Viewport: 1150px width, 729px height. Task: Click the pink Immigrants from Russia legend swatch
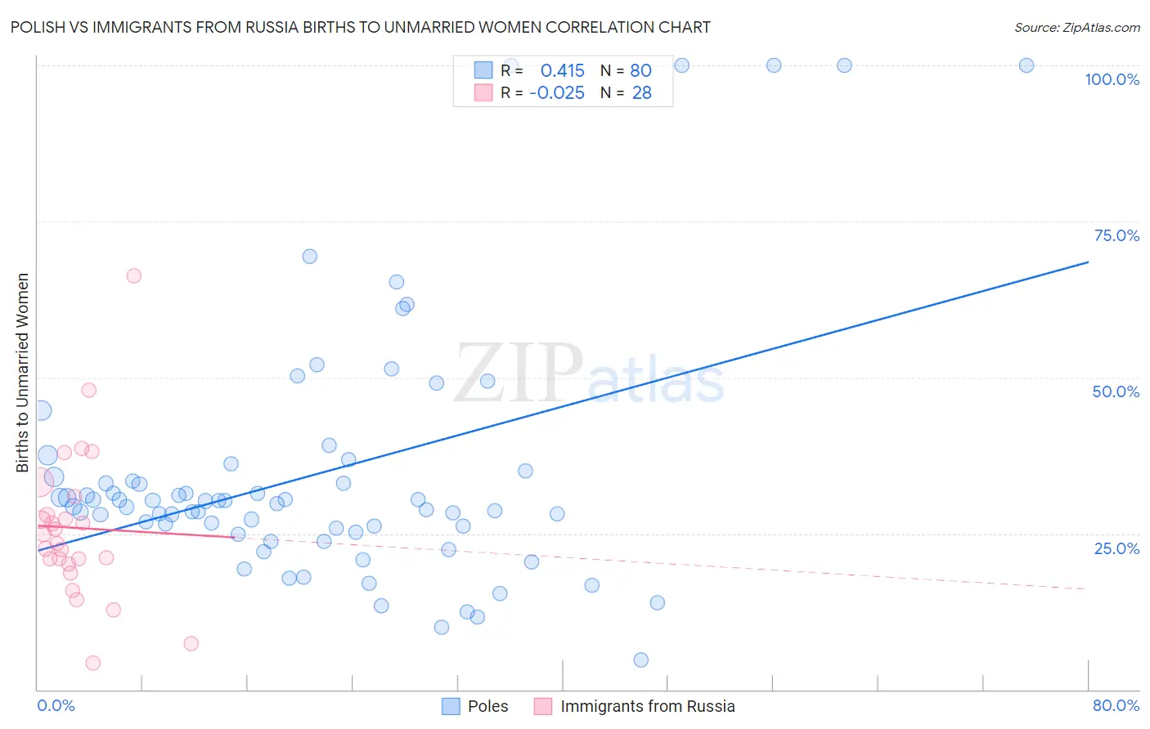(x=543, y=706)
